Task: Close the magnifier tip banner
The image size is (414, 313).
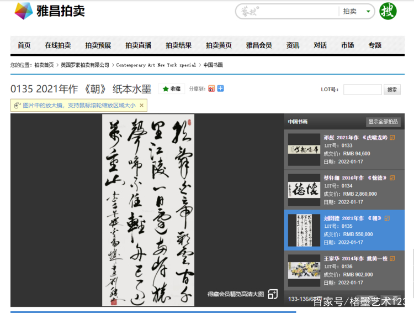Action: [141, 105]
